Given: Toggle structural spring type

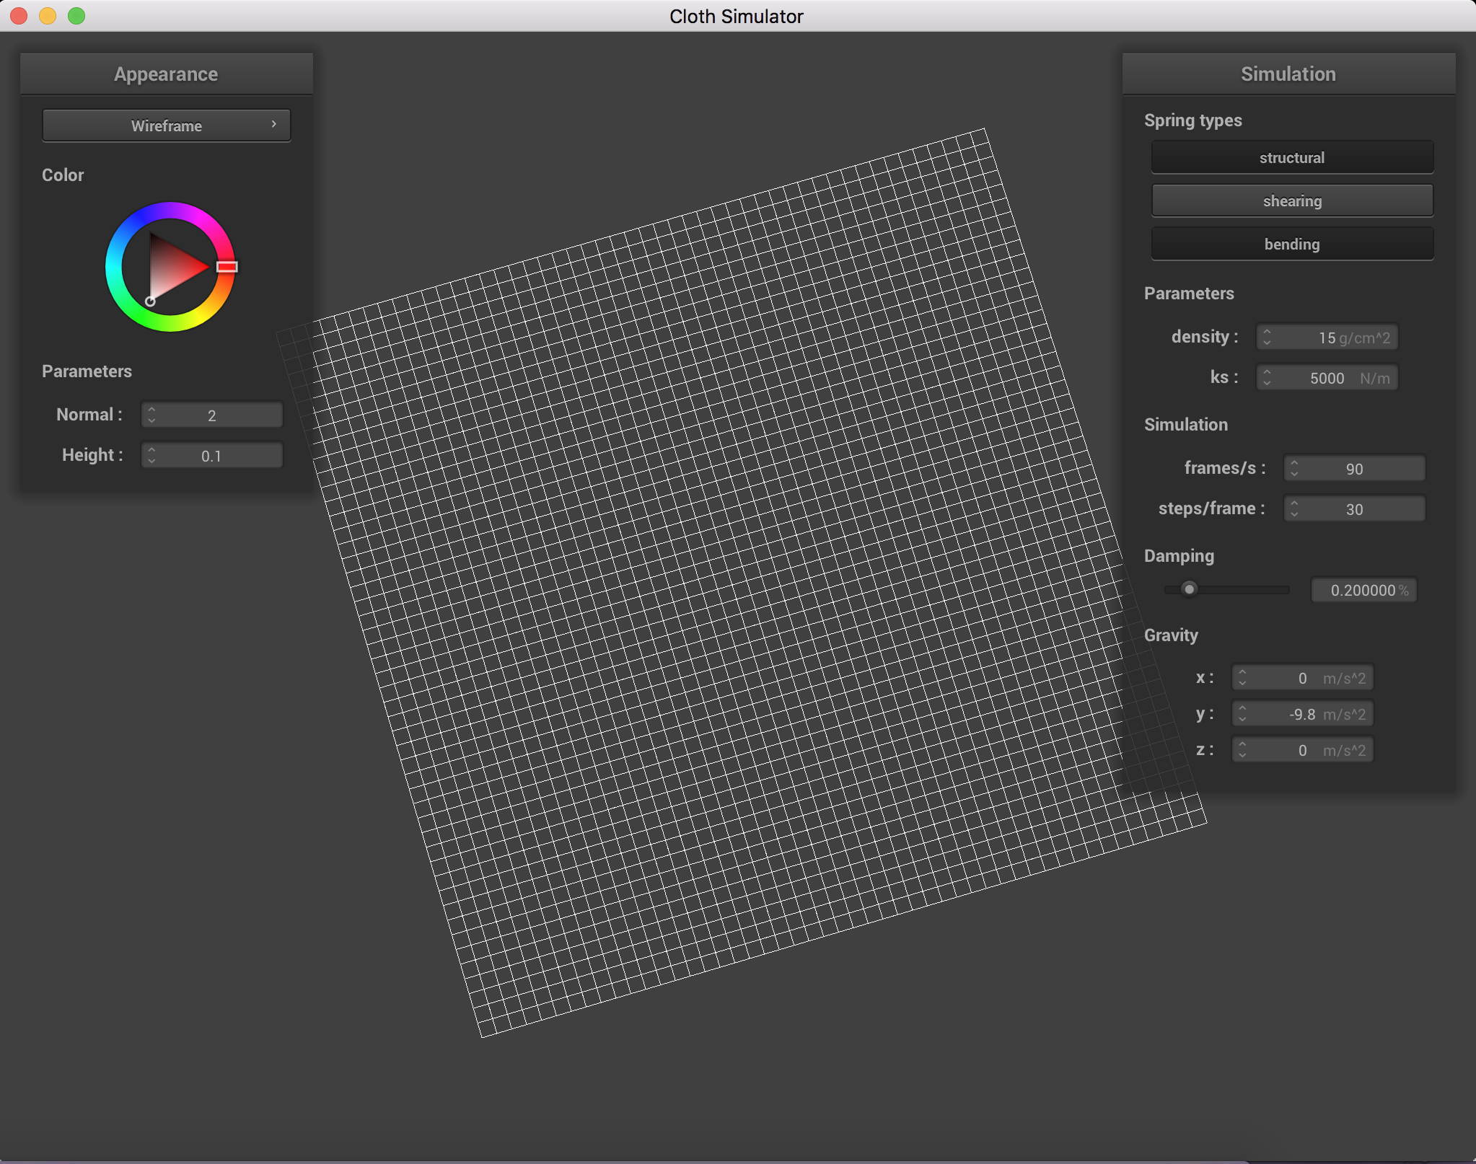Looking at the screenshot, I should click(x=1291, y=157).
